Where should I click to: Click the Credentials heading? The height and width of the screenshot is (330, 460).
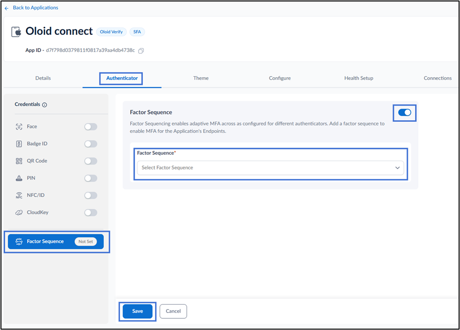point(27,104)
